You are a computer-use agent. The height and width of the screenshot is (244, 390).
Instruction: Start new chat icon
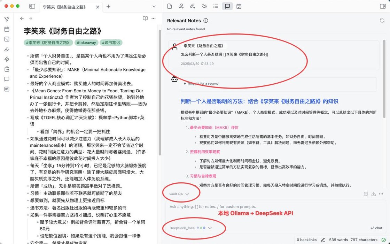pos(366,194)
